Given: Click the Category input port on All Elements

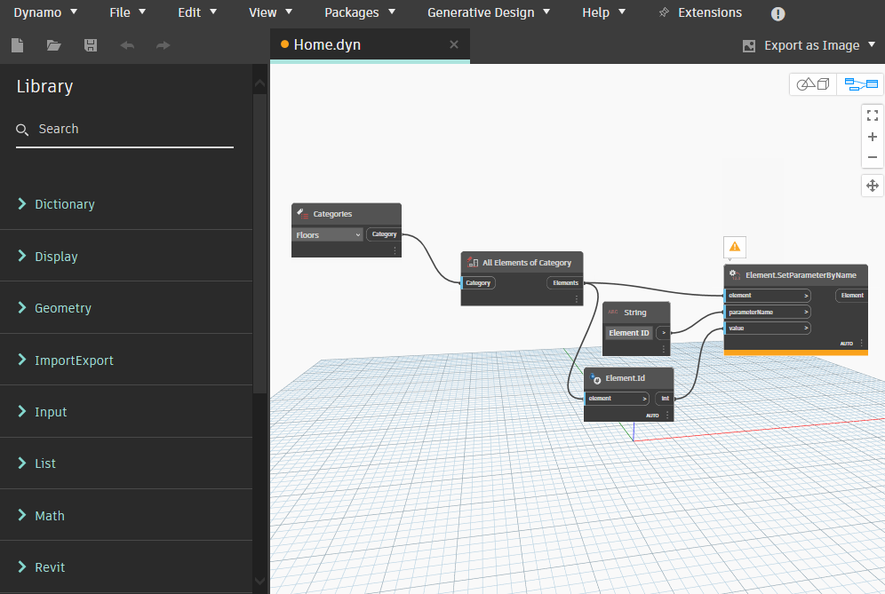Looking at the screenshot, I should 478,282.
